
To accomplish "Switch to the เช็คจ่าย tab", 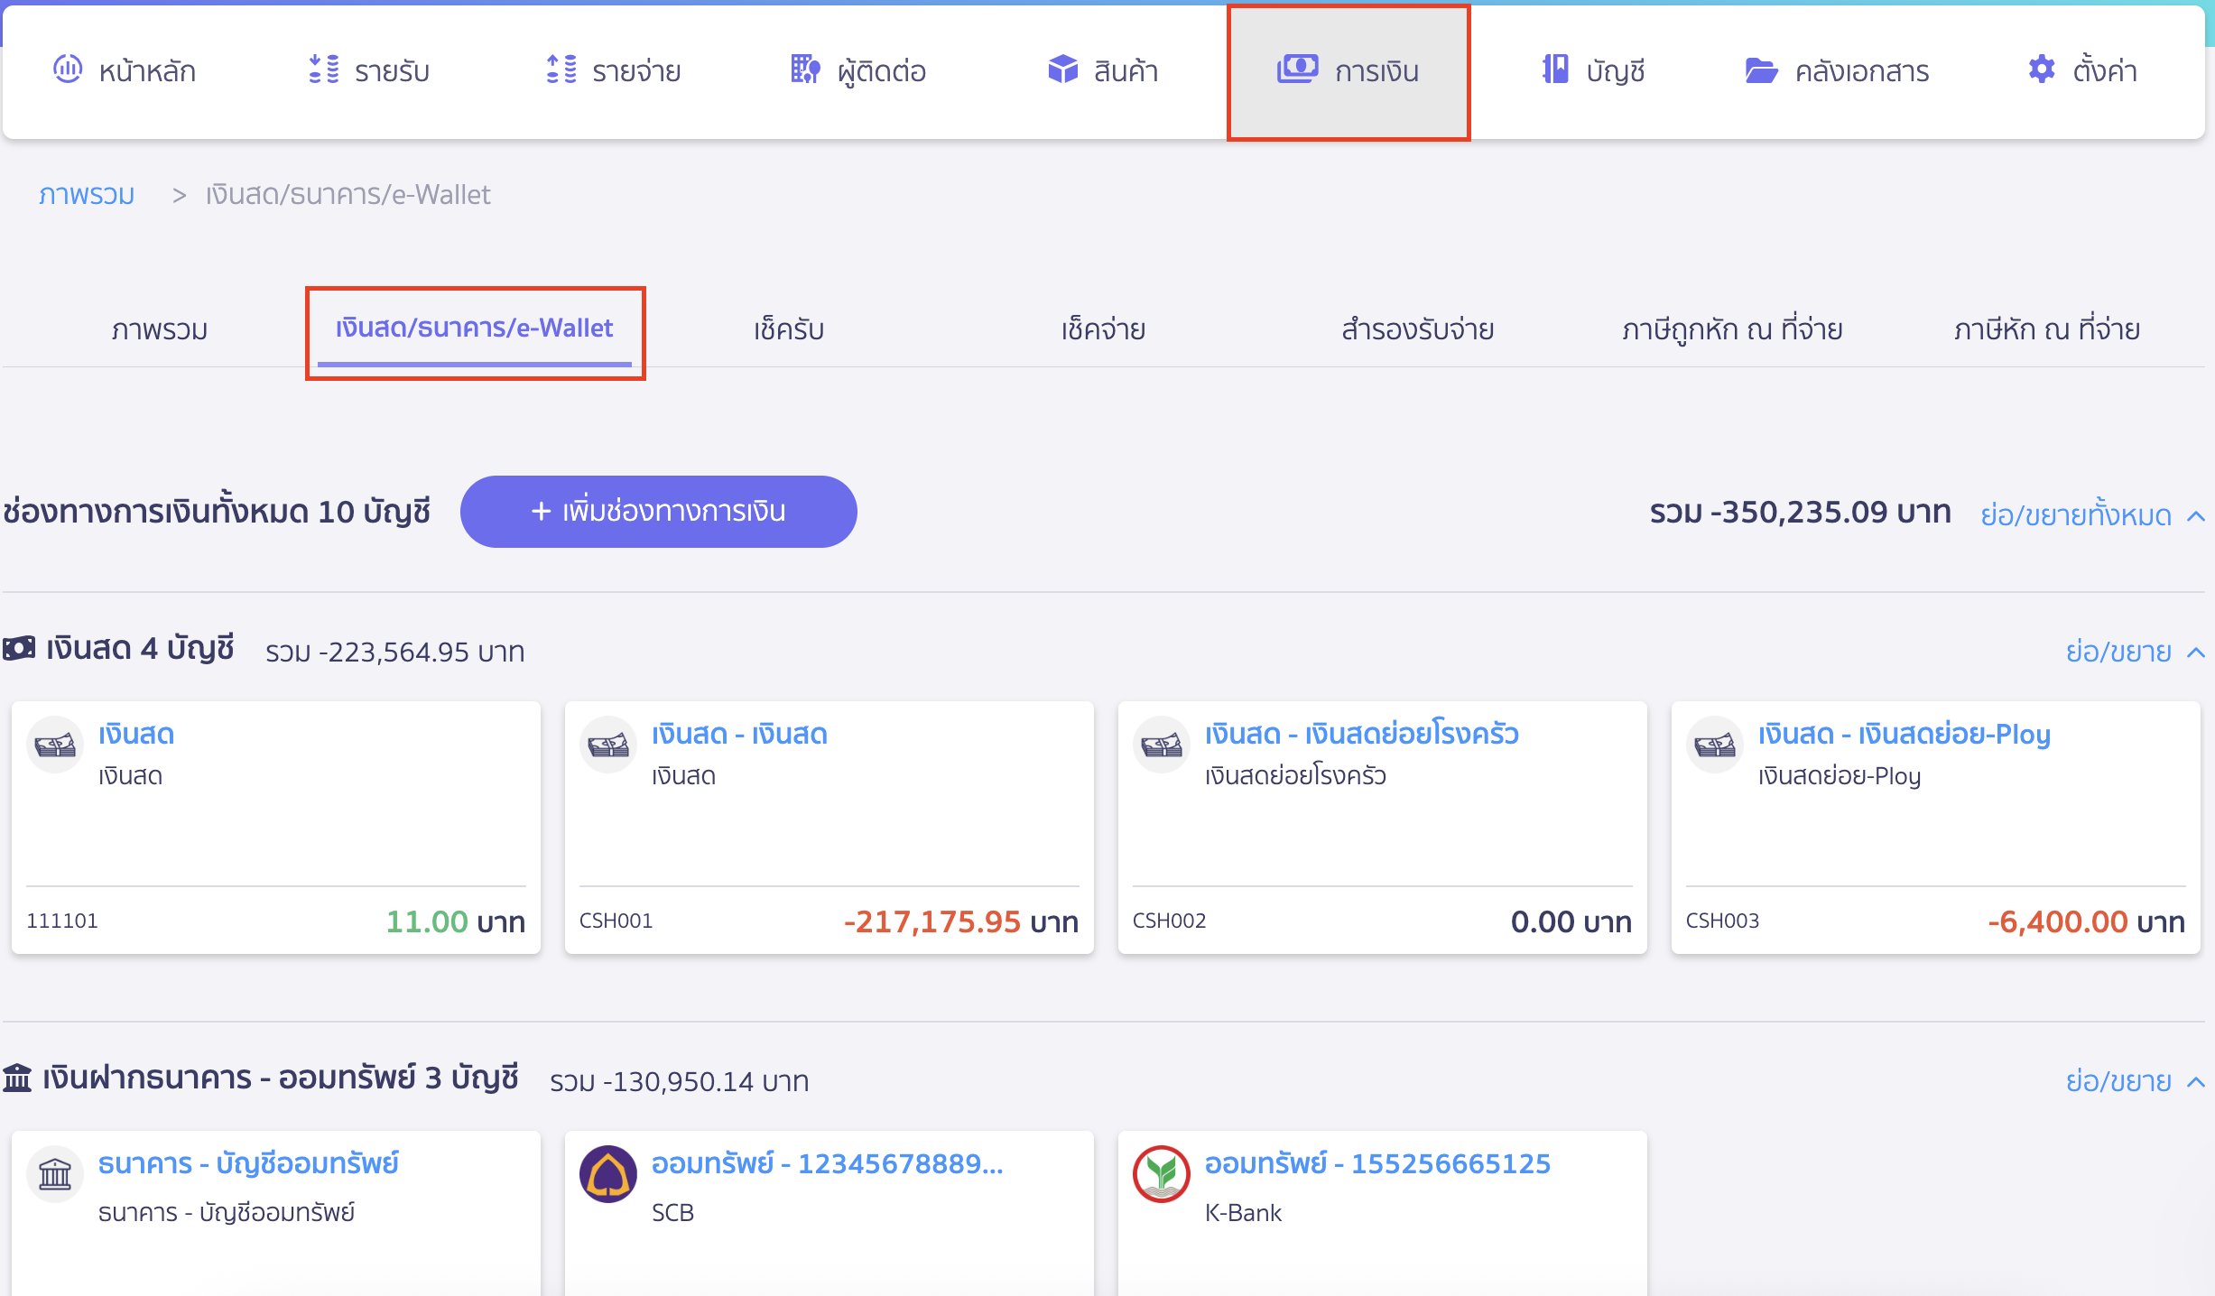I will pyautogui.click(x=1103, y=329).
